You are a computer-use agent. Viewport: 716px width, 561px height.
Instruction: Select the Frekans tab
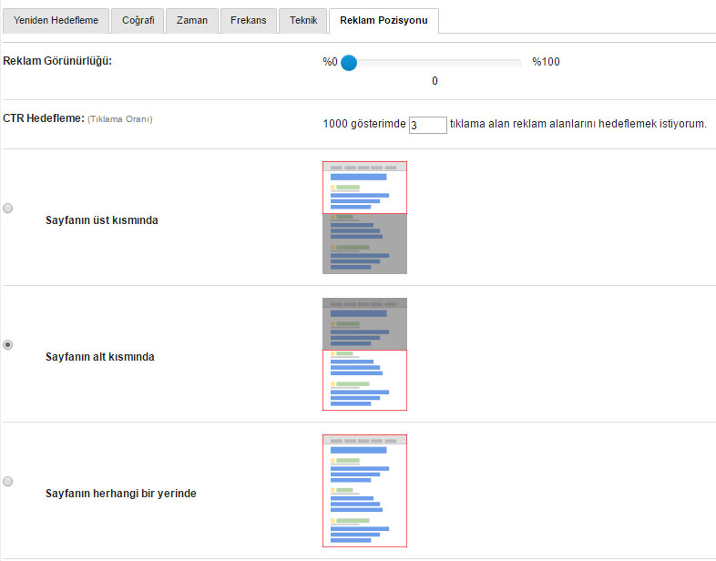coord(248,20)
